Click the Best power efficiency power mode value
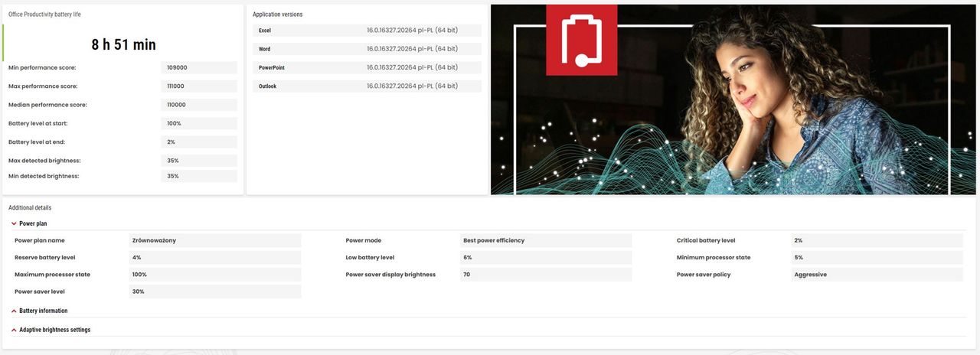Image resolution: width=980 pixels, height=355 pixels. click(546, 240)
